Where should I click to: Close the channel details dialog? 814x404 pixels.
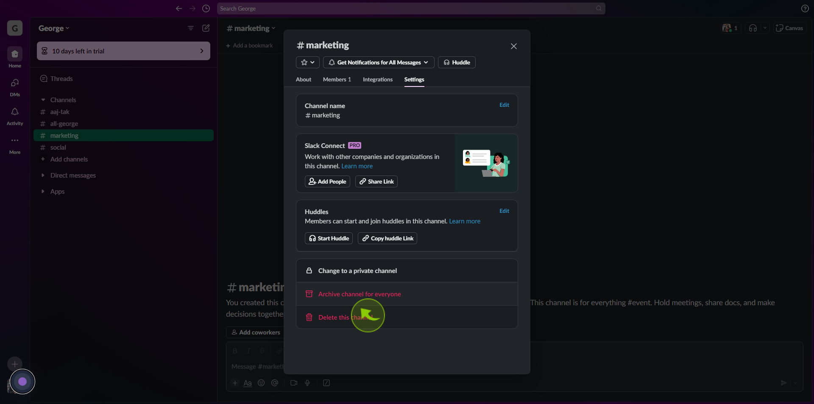click(513, 46)
